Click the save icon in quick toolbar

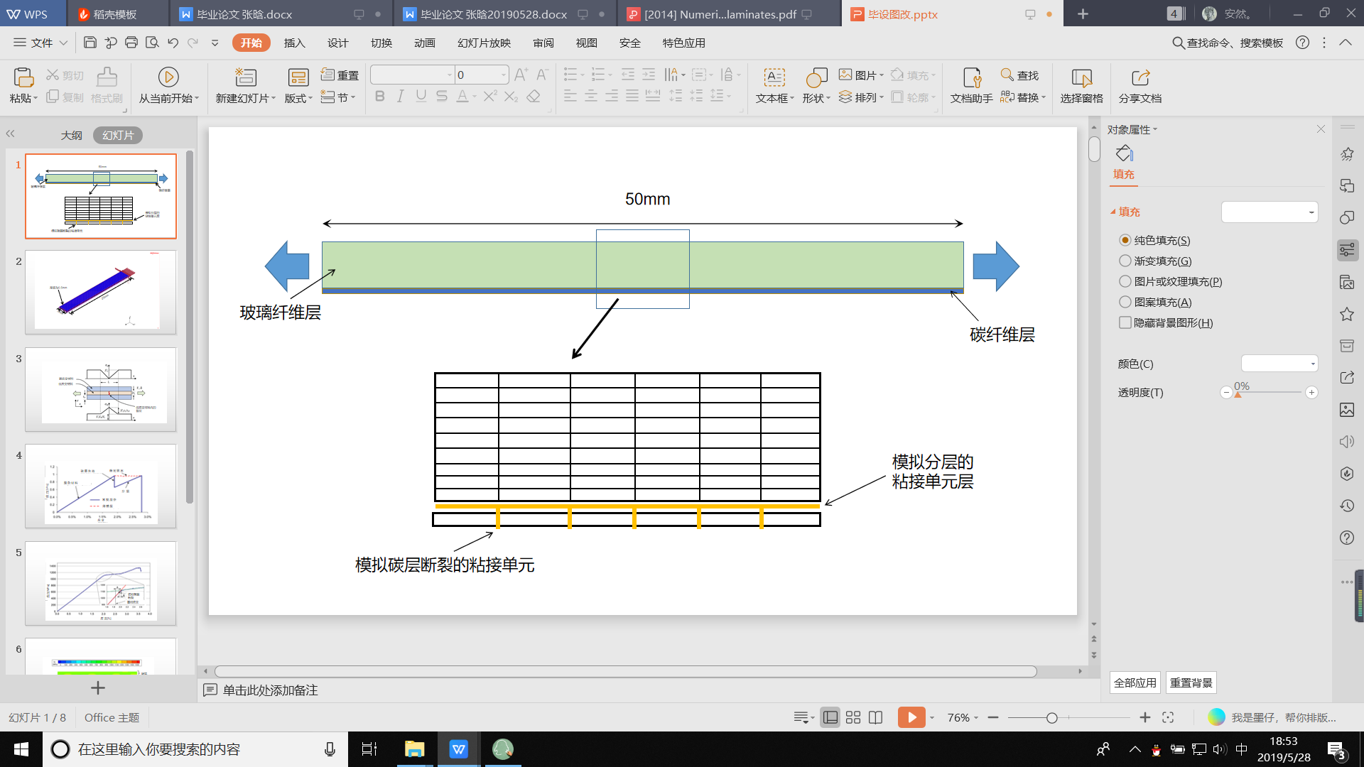pyautogui.click(x=90, y=43)
